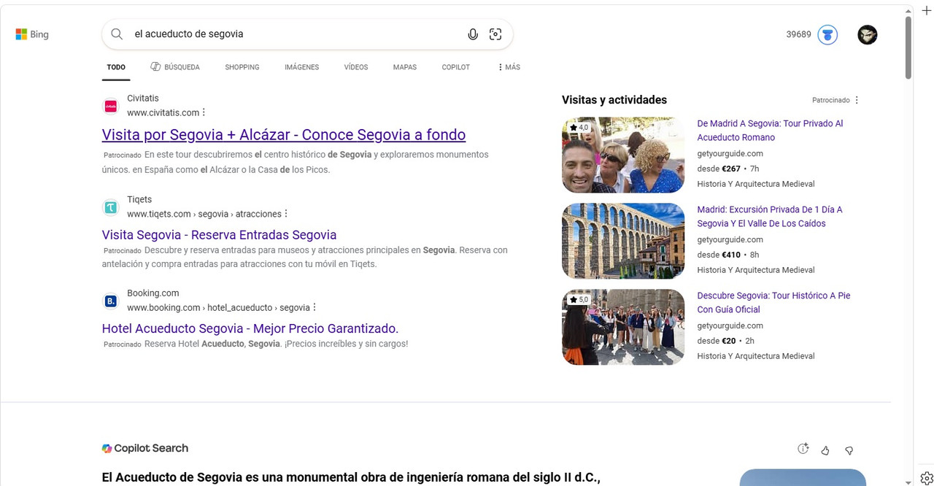Screen dimensions: 934x486
Task: Switch to the SHOPPING tab
Action: pos(242,67)
